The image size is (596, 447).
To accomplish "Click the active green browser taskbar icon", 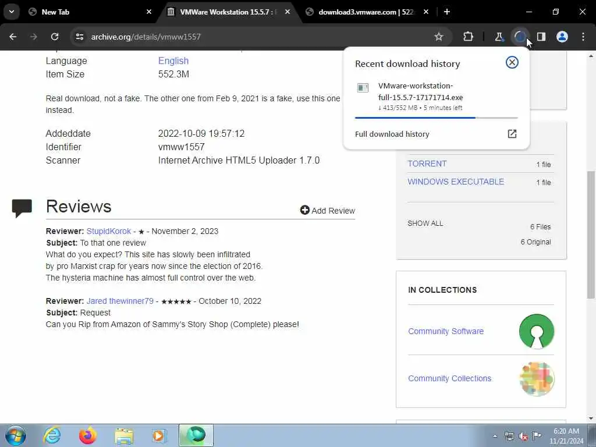I will pyautogui.click(x=196, y=435).
